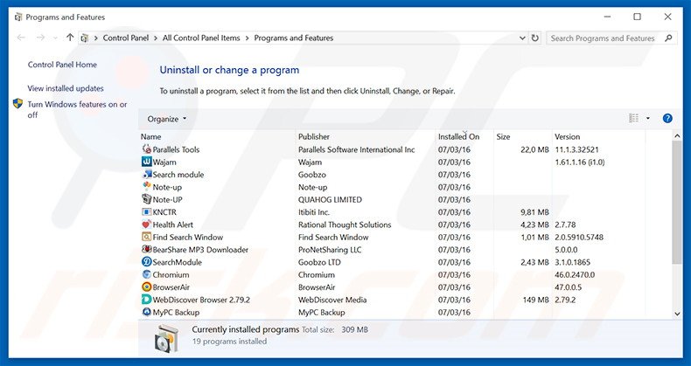The width and height of the screenshot is (691, 366).
Task: Click the Windows features shield icon
Action: [x=17, y=104]
